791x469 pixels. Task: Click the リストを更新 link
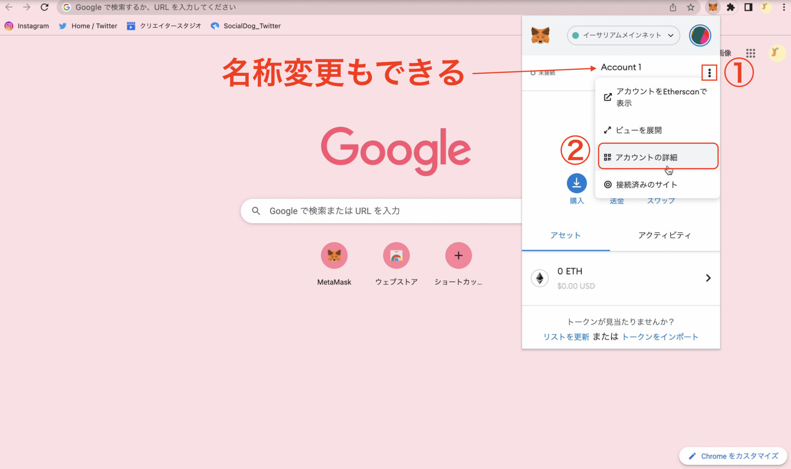(x=566, y=337)
